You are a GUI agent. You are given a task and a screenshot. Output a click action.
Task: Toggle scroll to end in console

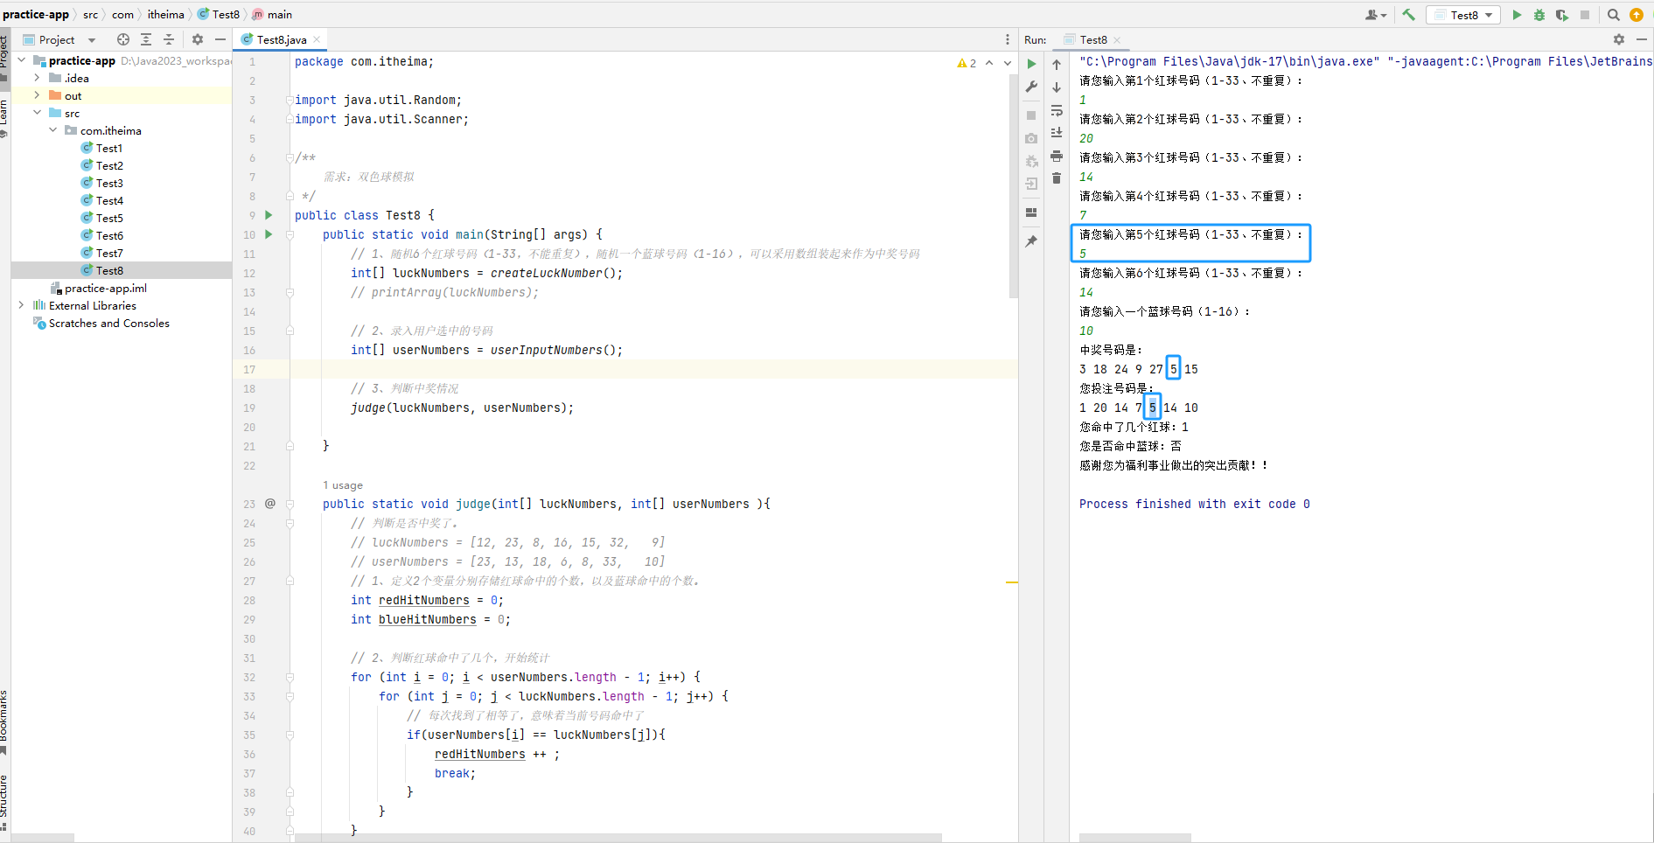point(1057,133)
